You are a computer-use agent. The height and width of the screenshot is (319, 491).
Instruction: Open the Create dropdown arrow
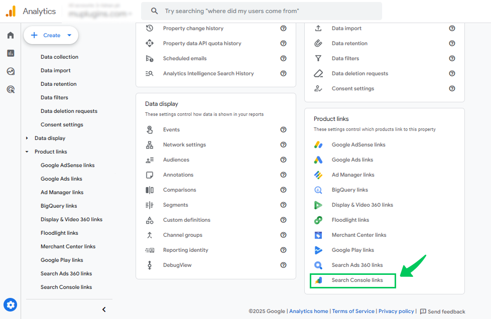coord(69,35)
